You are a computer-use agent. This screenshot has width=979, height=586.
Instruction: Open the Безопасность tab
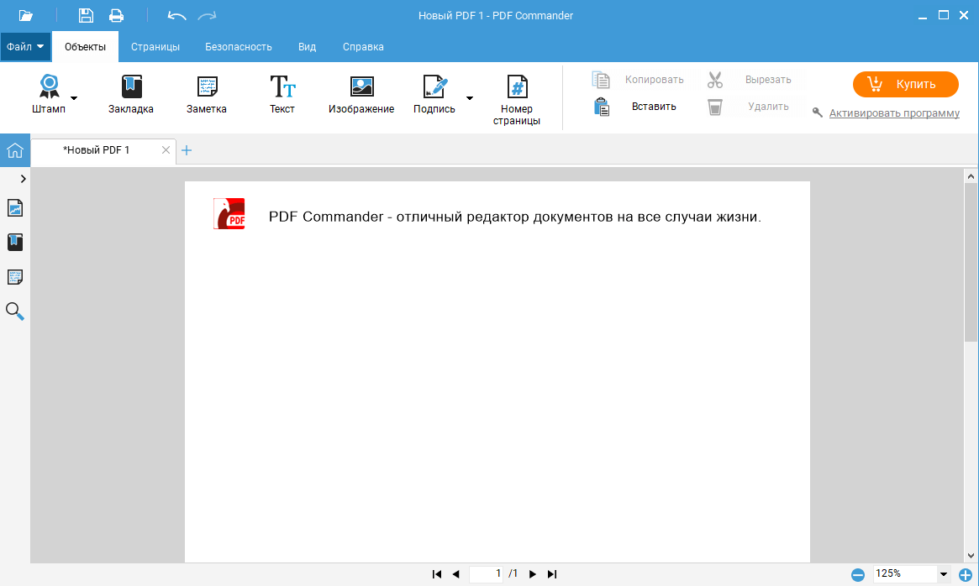(239, 47)
